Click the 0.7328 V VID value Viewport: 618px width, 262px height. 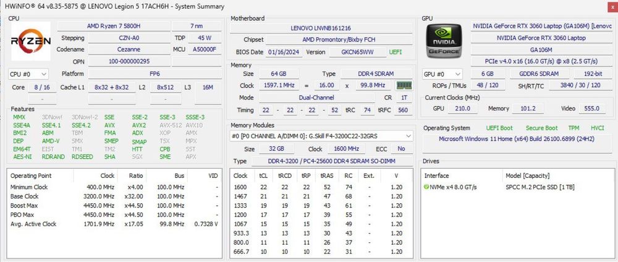pos(206,224)
